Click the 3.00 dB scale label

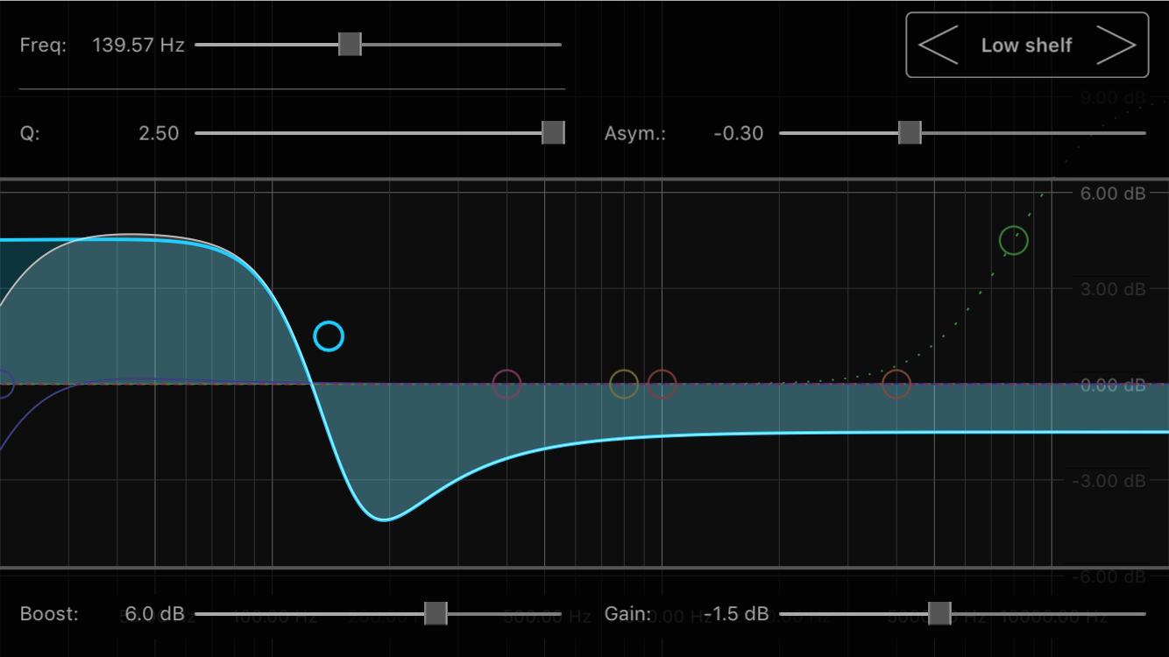(1113, 289)
